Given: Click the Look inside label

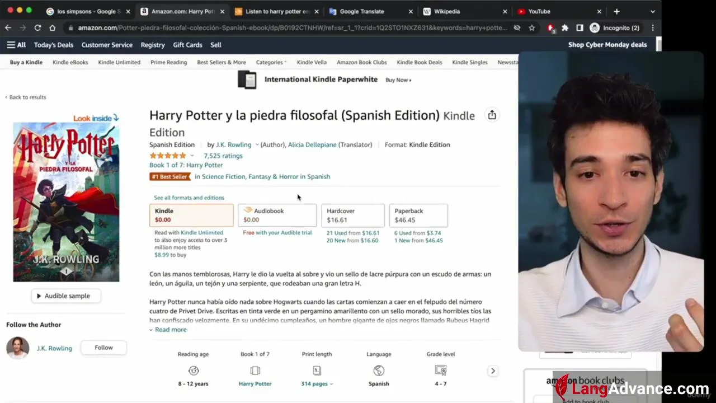Looking at the screenshot, I should click(96, 118).
